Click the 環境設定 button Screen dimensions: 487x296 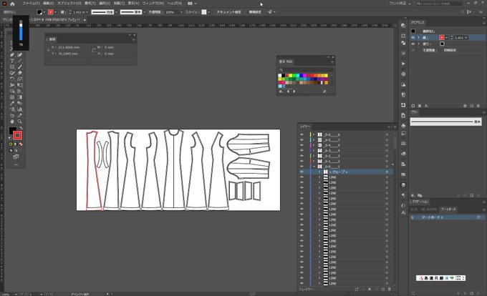coord(255,12)
